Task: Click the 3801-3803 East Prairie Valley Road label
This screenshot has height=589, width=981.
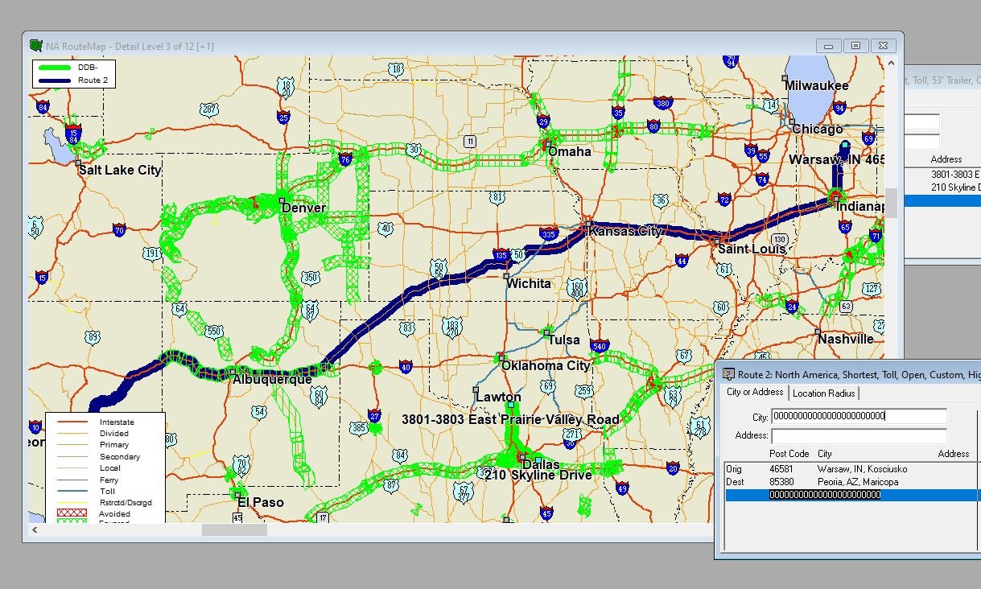Action: pos(511,419)
